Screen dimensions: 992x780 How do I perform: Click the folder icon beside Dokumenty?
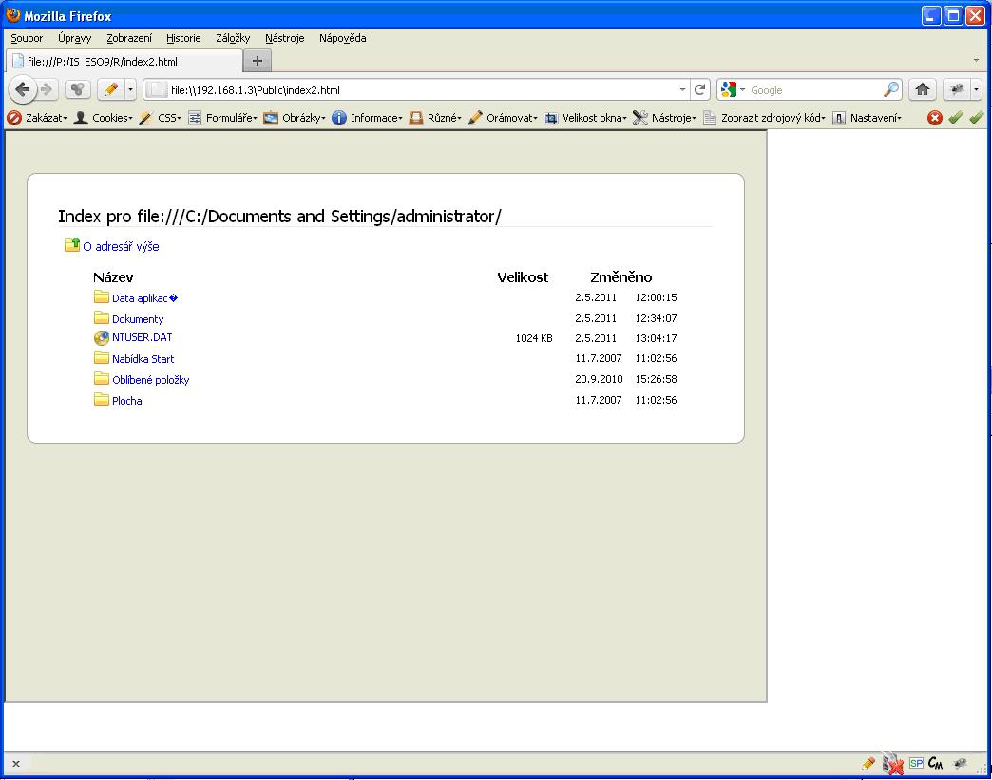pyautogui.click(x=102, y=317)
